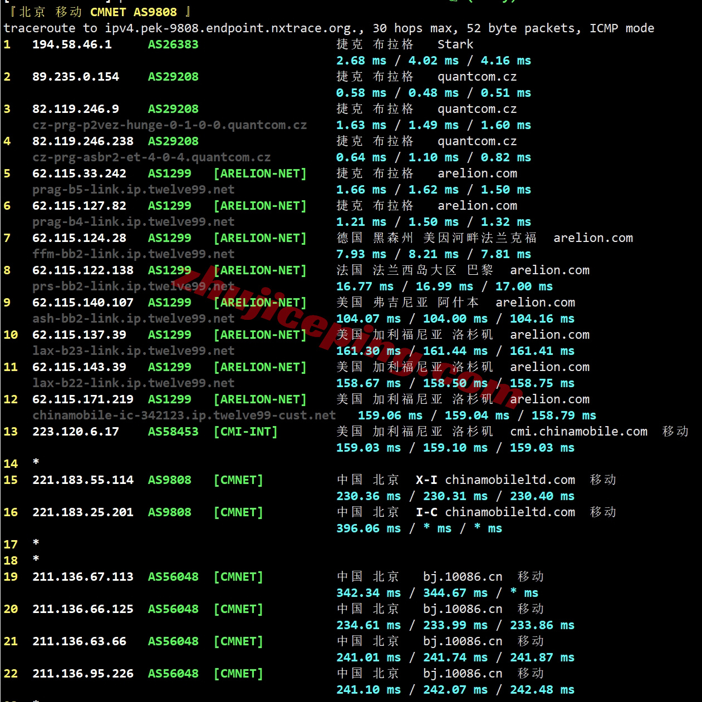The image size is (702, 702).
Task: Select hostname prag-b5-link.ip.twelve99.net
Action: pyautogui.click(x=134, y=190)
